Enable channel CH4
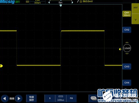The width and height of the screenshot is (139, 103). [127, 83]
